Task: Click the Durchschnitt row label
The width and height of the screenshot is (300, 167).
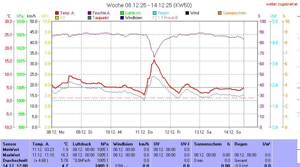Action: pos(15,160)
